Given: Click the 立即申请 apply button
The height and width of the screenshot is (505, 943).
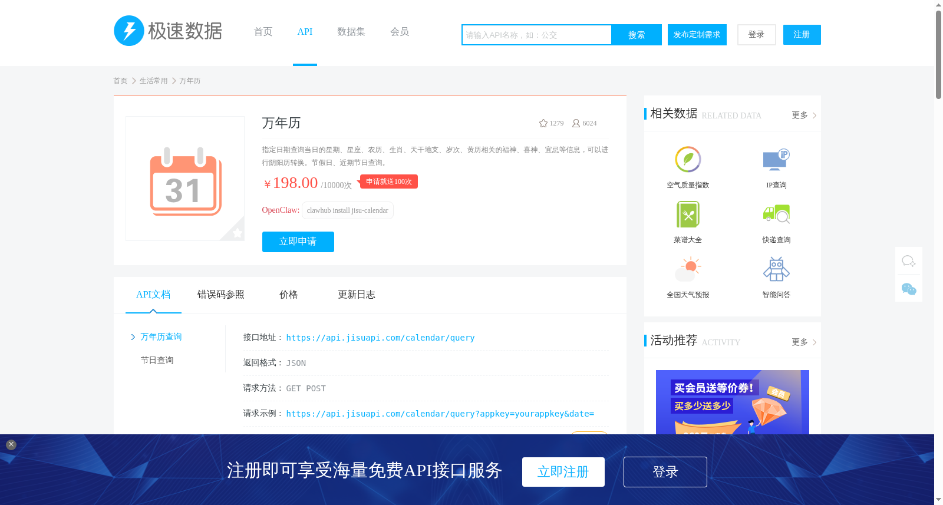Looking at the screenshot, I should point(298,242).
